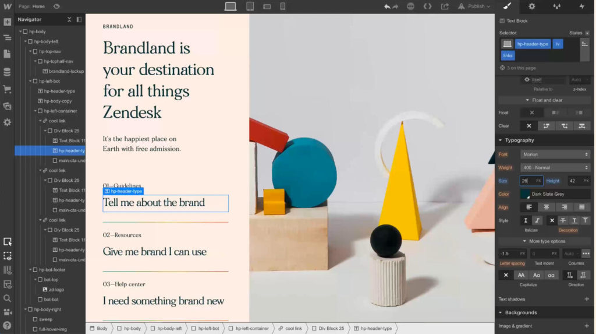Click cool link breadcrumb
Screen dimensions: 596x334
point(290,329)
